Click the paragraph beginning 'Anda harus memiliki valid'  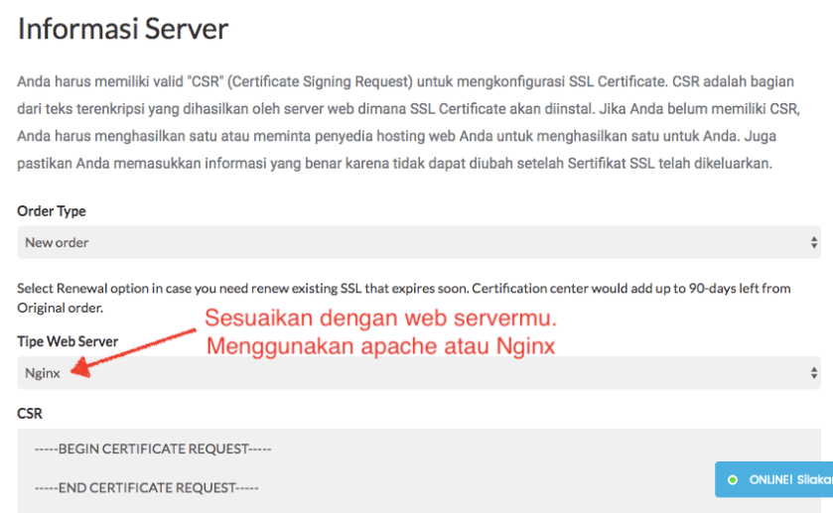(x=408, y=123)
